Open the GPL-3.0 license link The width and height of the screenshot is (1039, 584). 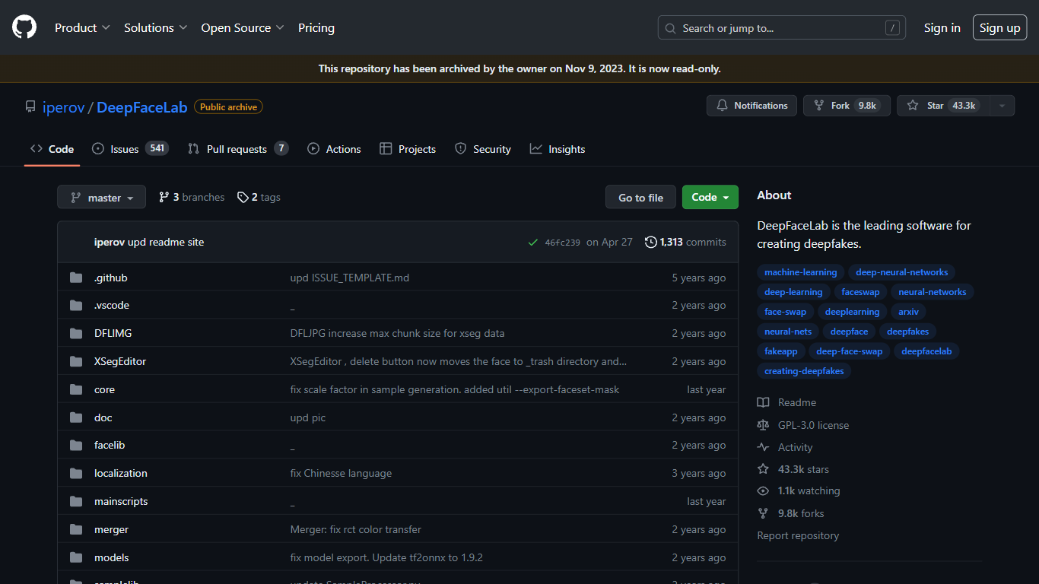[x=812, y=425]
